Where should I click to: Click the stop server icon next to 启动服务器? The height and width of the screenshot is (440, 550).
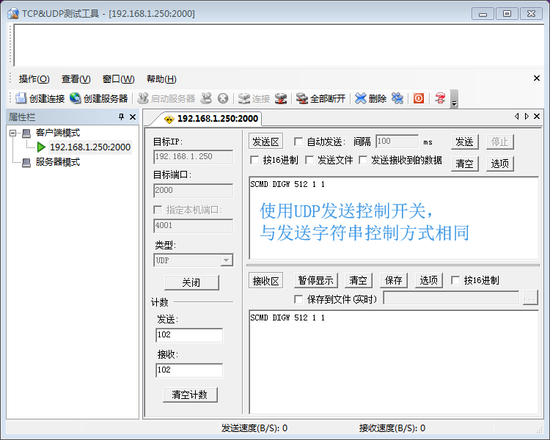point(206,98)
